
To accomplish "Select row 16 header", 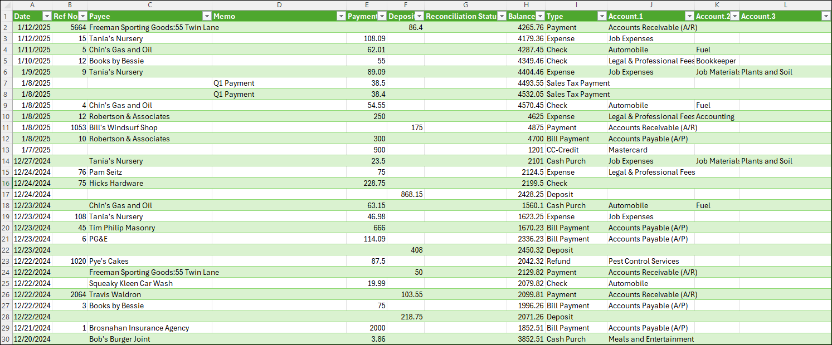I will [x=6, y=183].
